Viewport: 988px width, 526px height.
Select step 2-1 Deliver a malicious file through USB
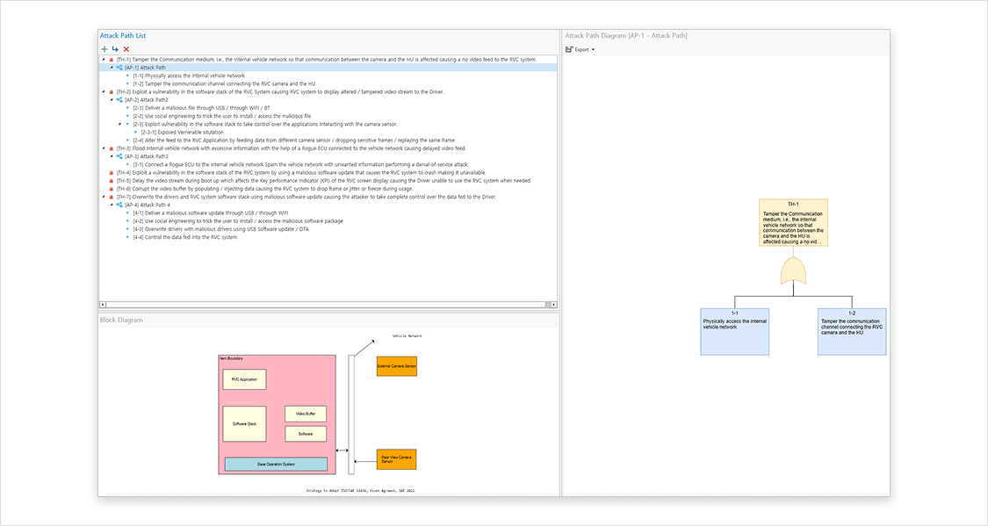pos(201,108)
